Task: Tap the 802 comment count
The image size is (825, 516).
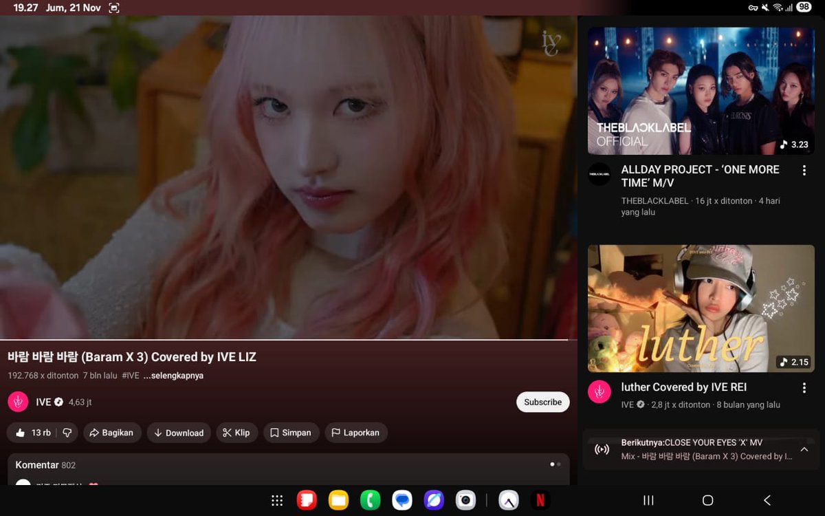Action: pos(69,465)
